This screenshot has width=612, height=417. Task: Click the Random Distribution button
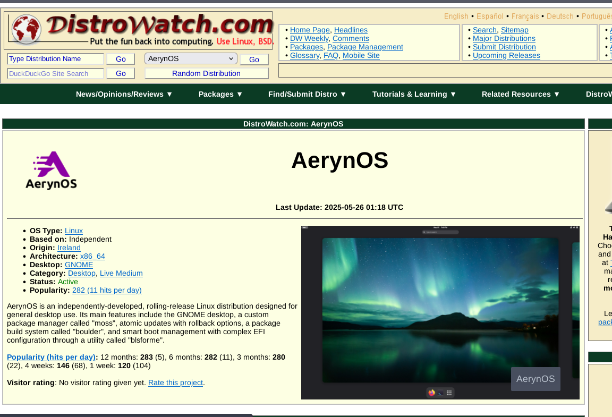point(206,73)
